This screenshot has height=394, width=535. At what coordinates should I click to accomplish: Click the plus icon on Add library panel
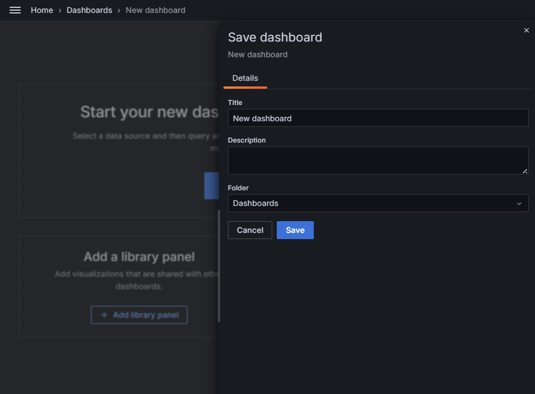104,315
